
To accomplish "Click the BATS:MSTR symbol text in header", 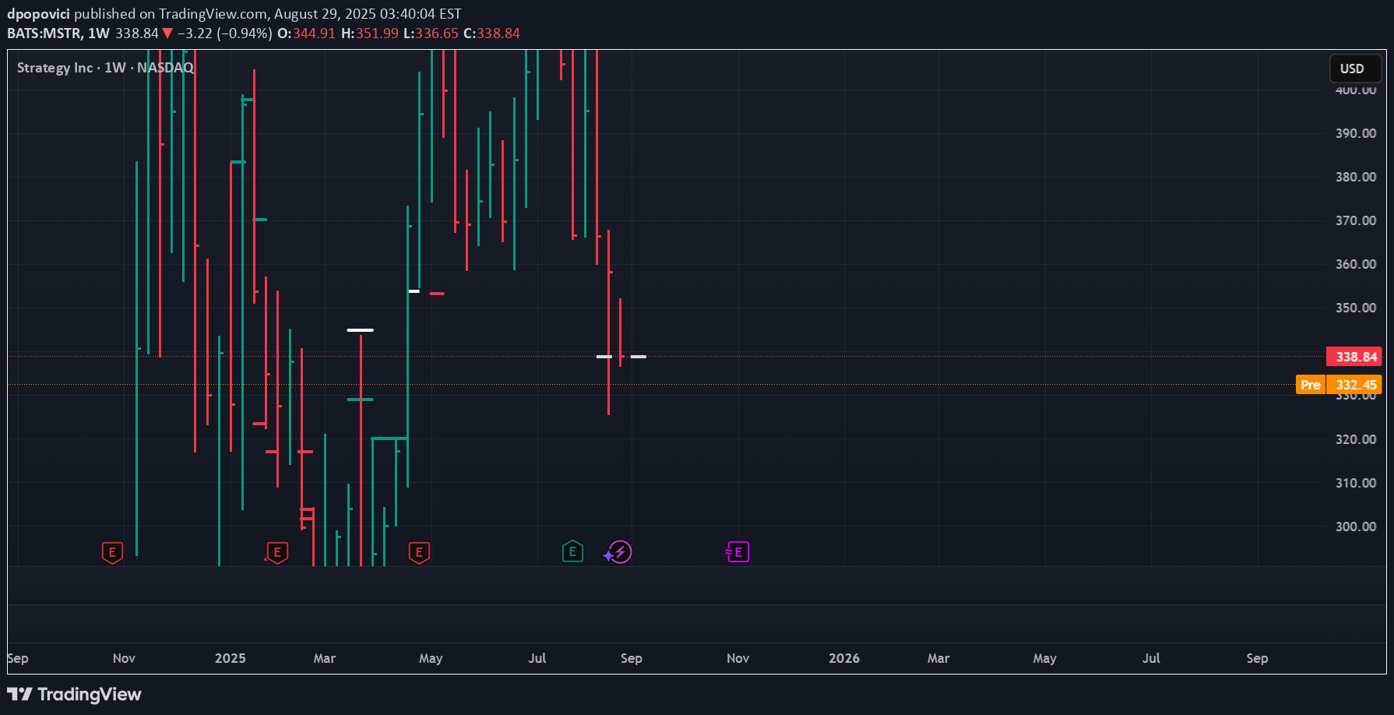I will pyautogui.click(x=44, y=33).
